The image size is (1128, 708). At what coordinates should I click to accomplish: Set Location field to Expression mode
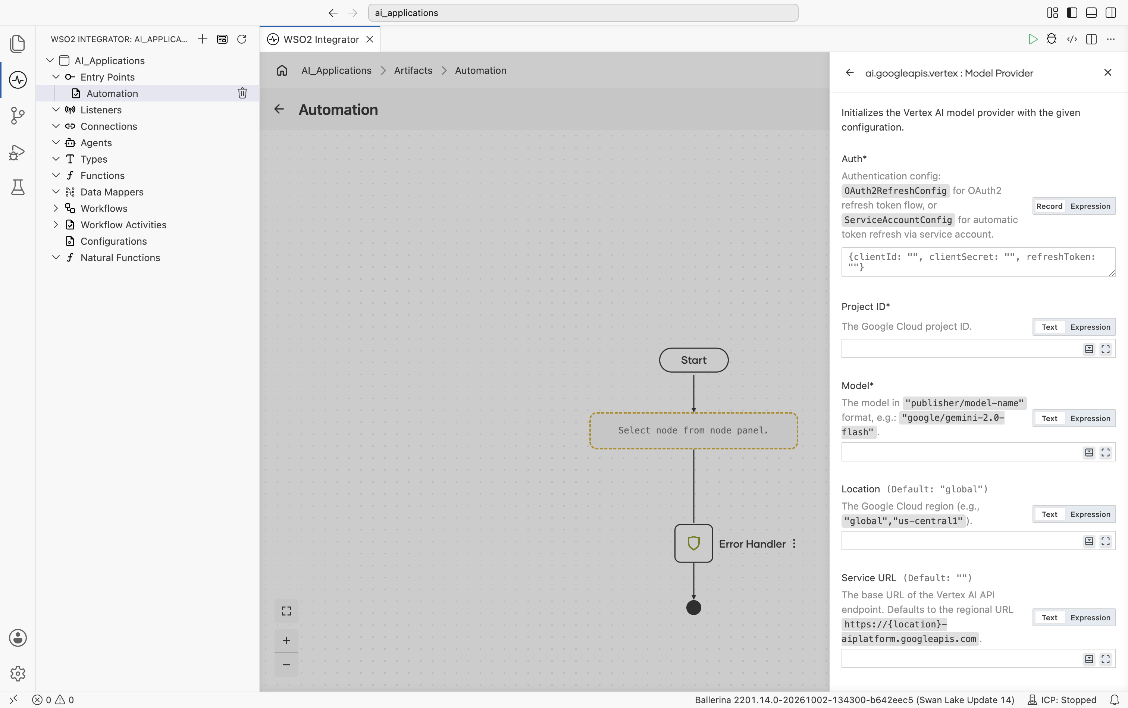[1090, 514]
